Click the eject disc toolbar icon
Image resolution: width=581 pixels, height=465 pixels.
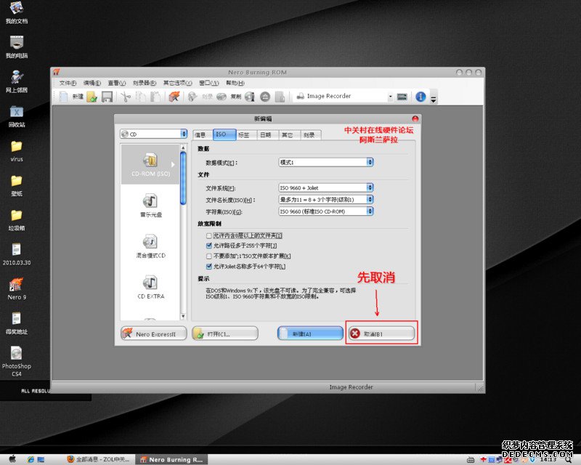[x=265, y=97]
